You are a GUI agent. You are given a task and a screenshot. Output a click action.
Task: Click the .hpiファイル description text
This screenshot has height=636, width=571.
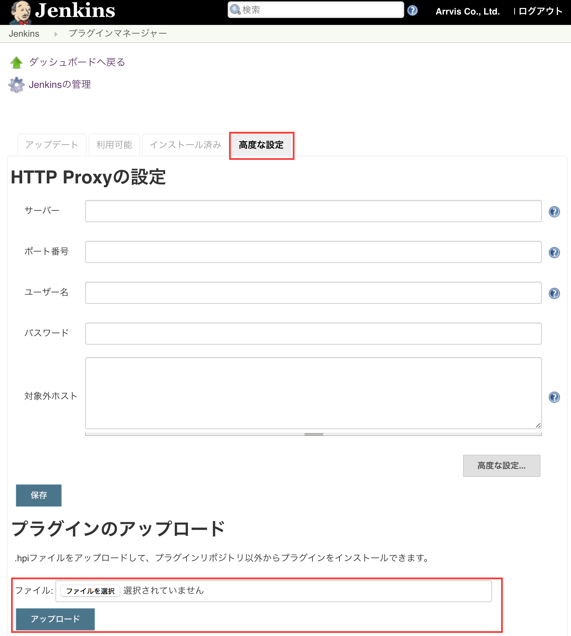(x=222, y=558)
